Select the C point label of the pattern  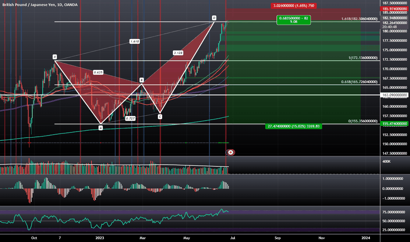pyautogui.click(x=160, y=117)
